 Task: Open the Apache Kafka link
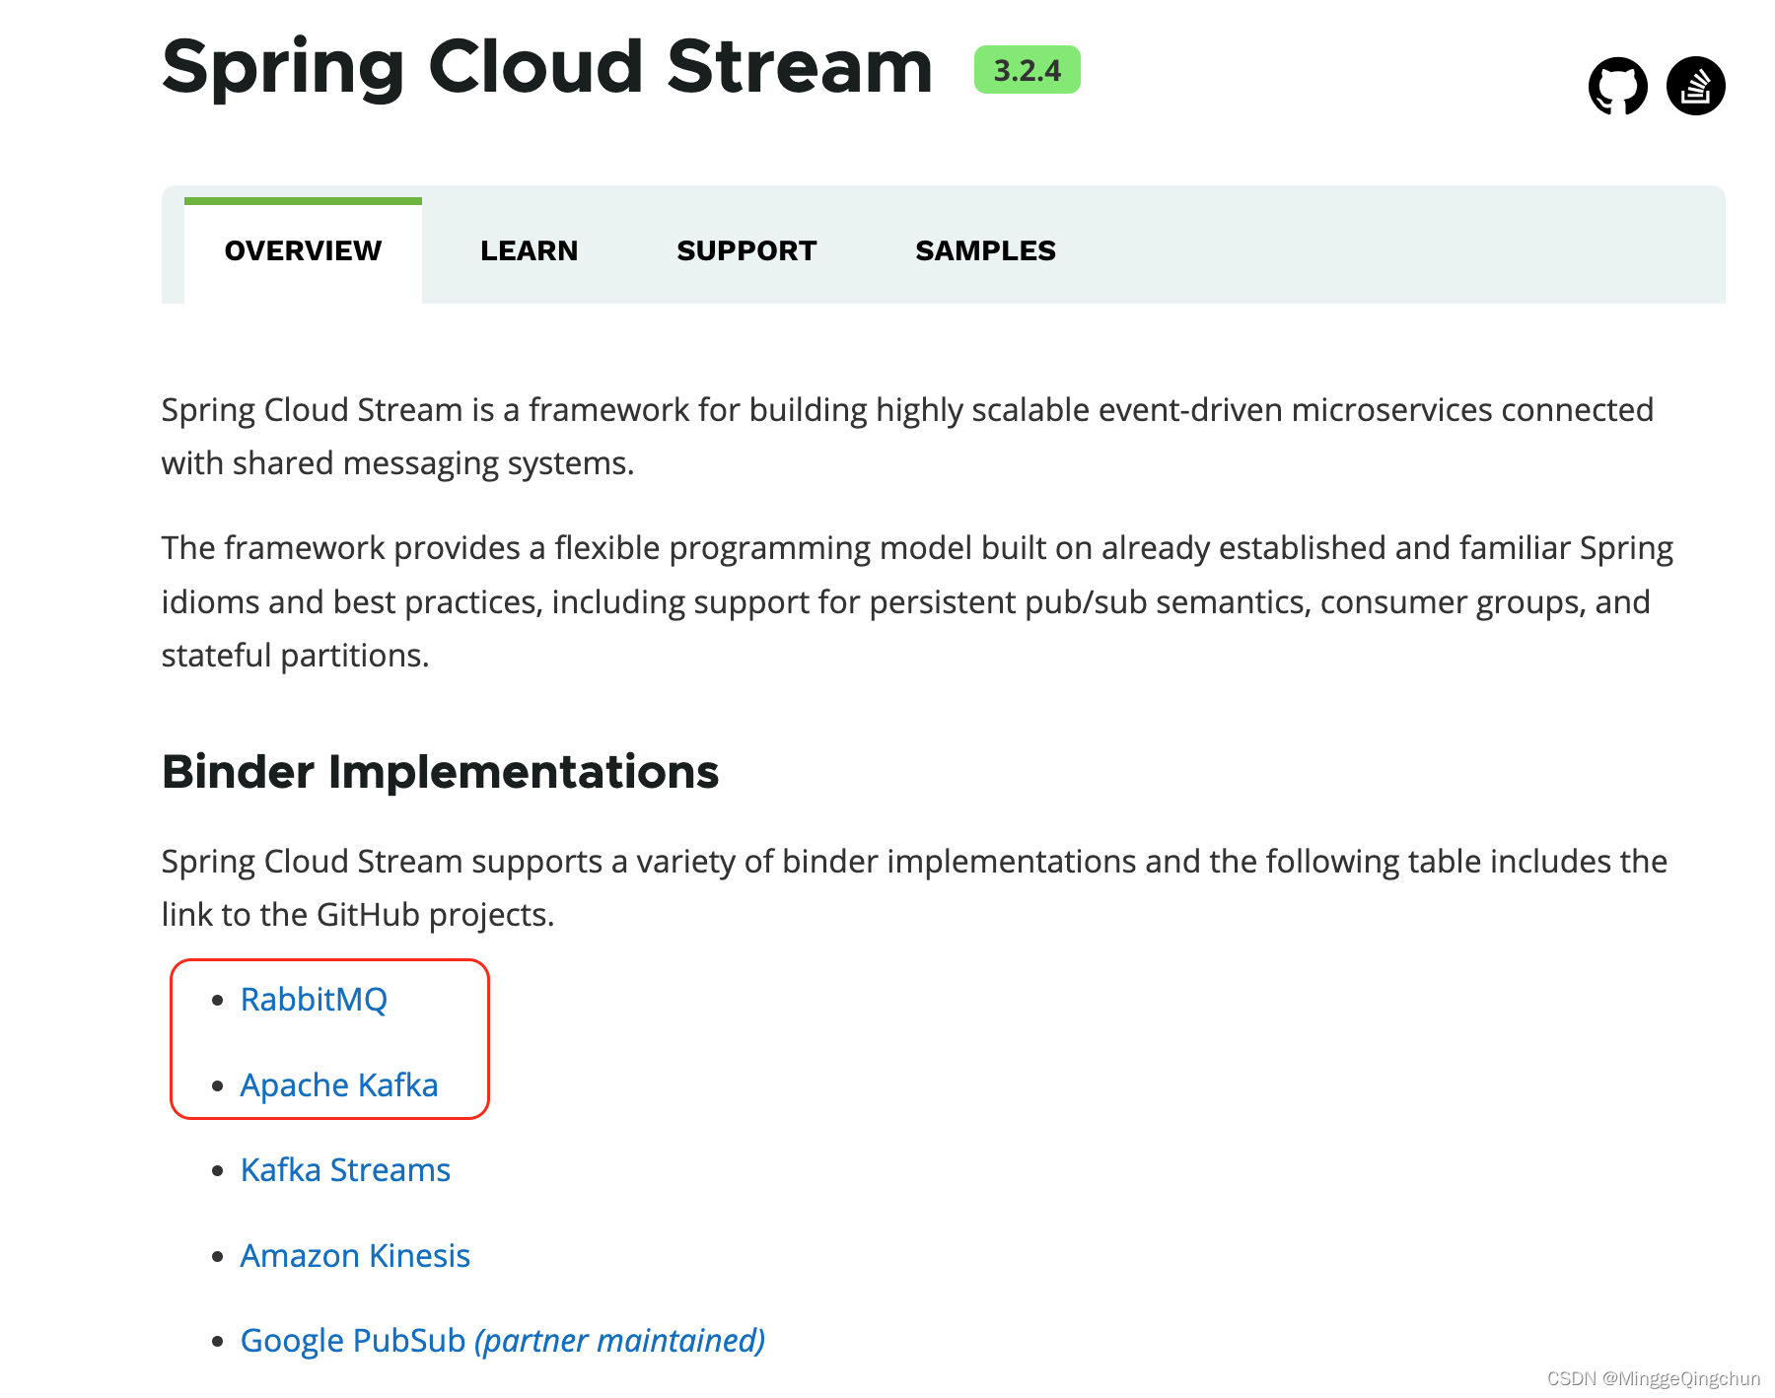[339, 1084]
